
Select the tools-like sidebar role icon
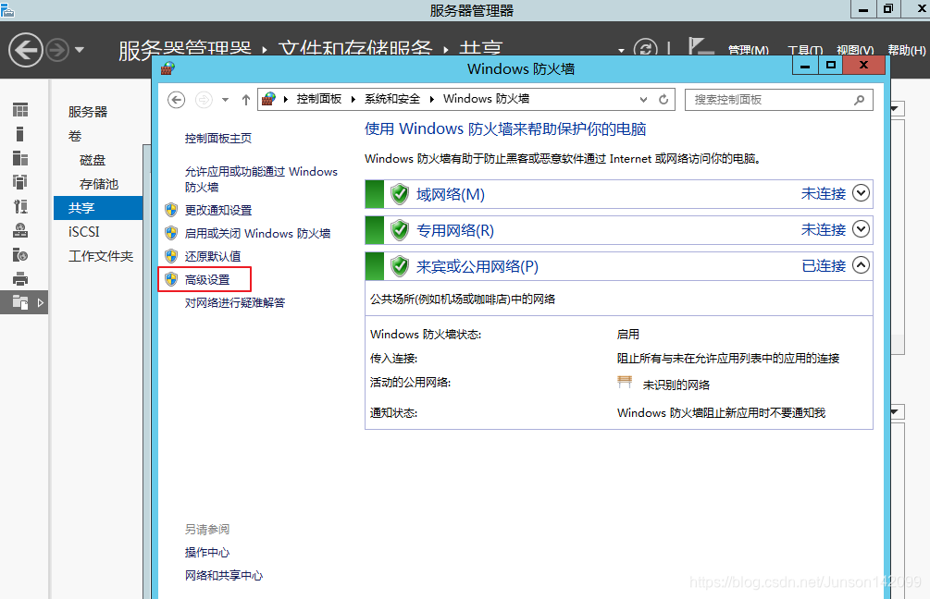pos(20,206)
